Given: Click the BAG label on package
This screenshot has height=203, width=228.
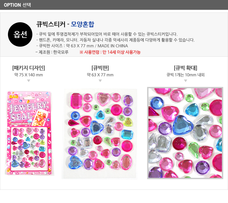Looking at the screenshot, I should click(14, 97).
